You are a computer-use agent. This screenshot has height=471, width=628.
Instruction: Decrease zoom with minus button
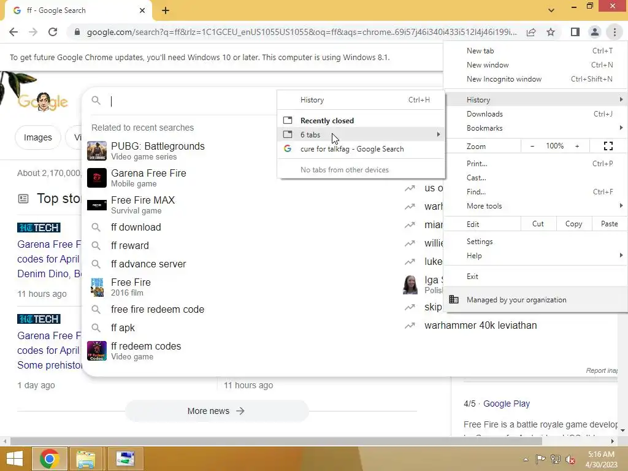click(x=532, y=146)
